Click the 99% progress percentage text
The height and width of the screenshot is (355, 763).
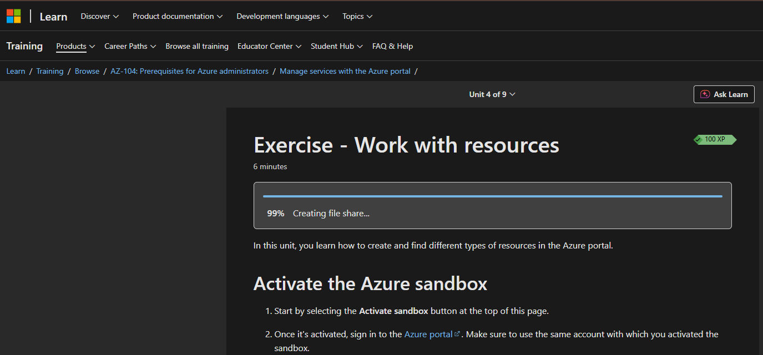pos(276,213)
